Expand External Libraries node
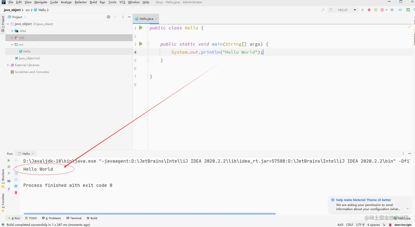The height and width of the screenshot is (227, 415). [8, 65]
